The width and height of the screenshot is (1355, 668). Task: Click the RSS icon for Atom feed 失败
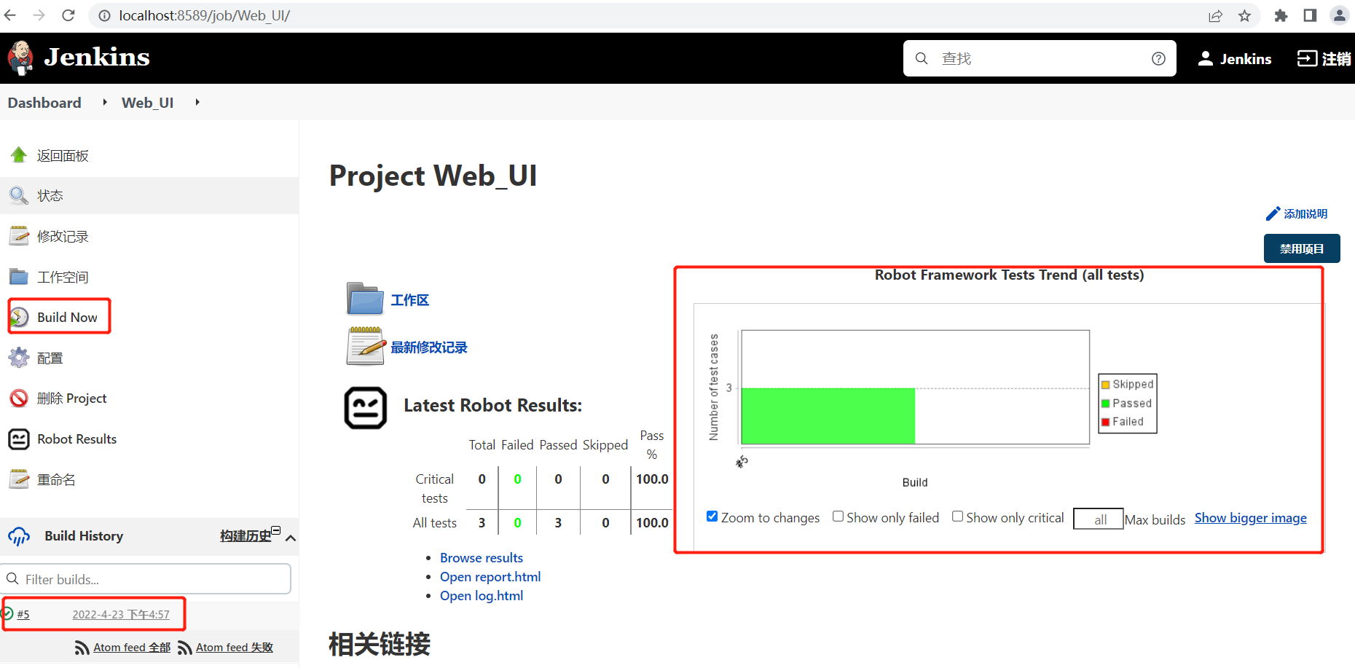coord(185,648)
